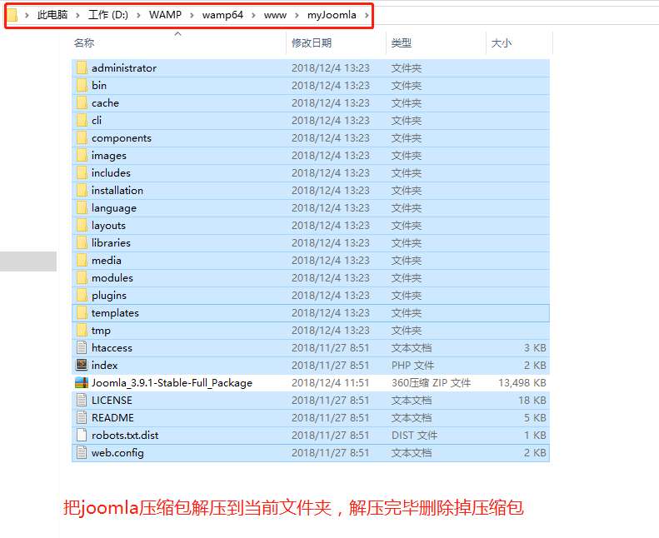659x538 pixels.
Task: Expand the chevron after 工作 (D:) in path
Action: click(x=138, y=16)
